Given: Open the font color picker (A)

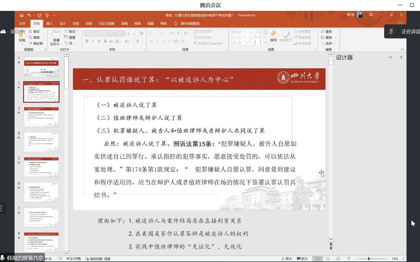Looking at the screenshot, I should [138, 41].
